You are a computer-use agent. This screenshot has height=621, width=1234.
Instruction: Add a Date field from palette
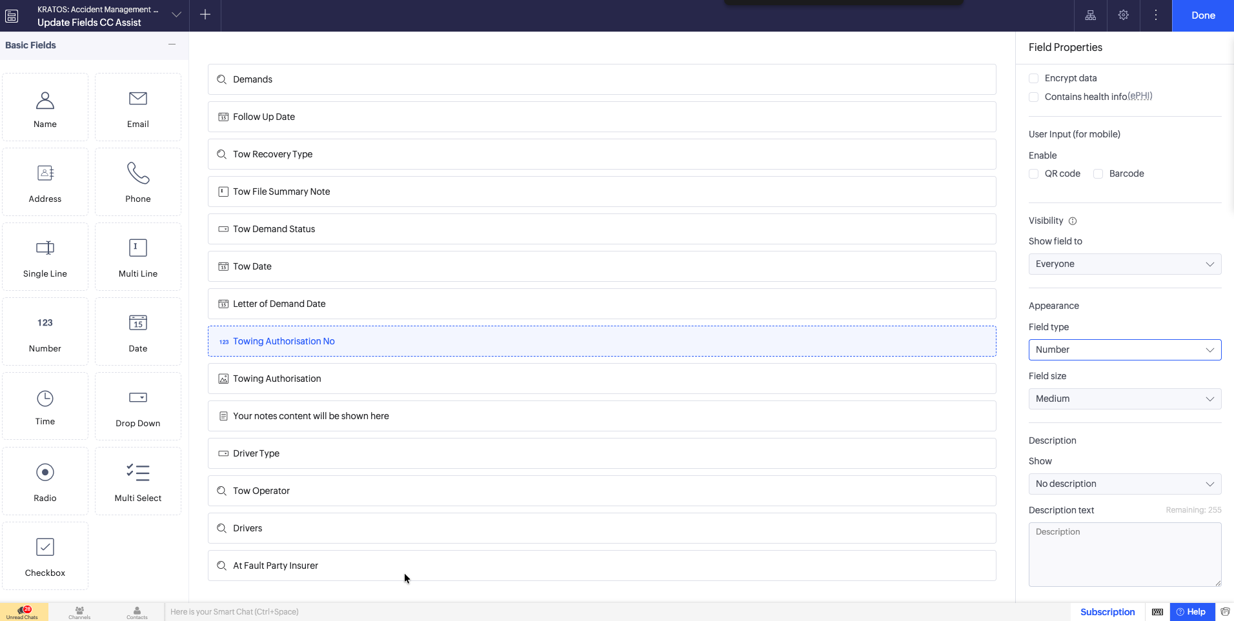138,331
